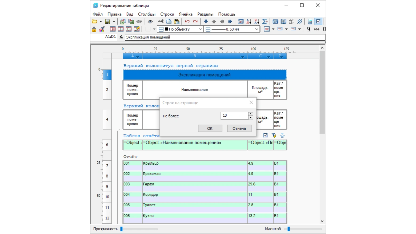The image size is (416, 234).
Task: Click the paintbrush format icon
Action: (94, 29)
